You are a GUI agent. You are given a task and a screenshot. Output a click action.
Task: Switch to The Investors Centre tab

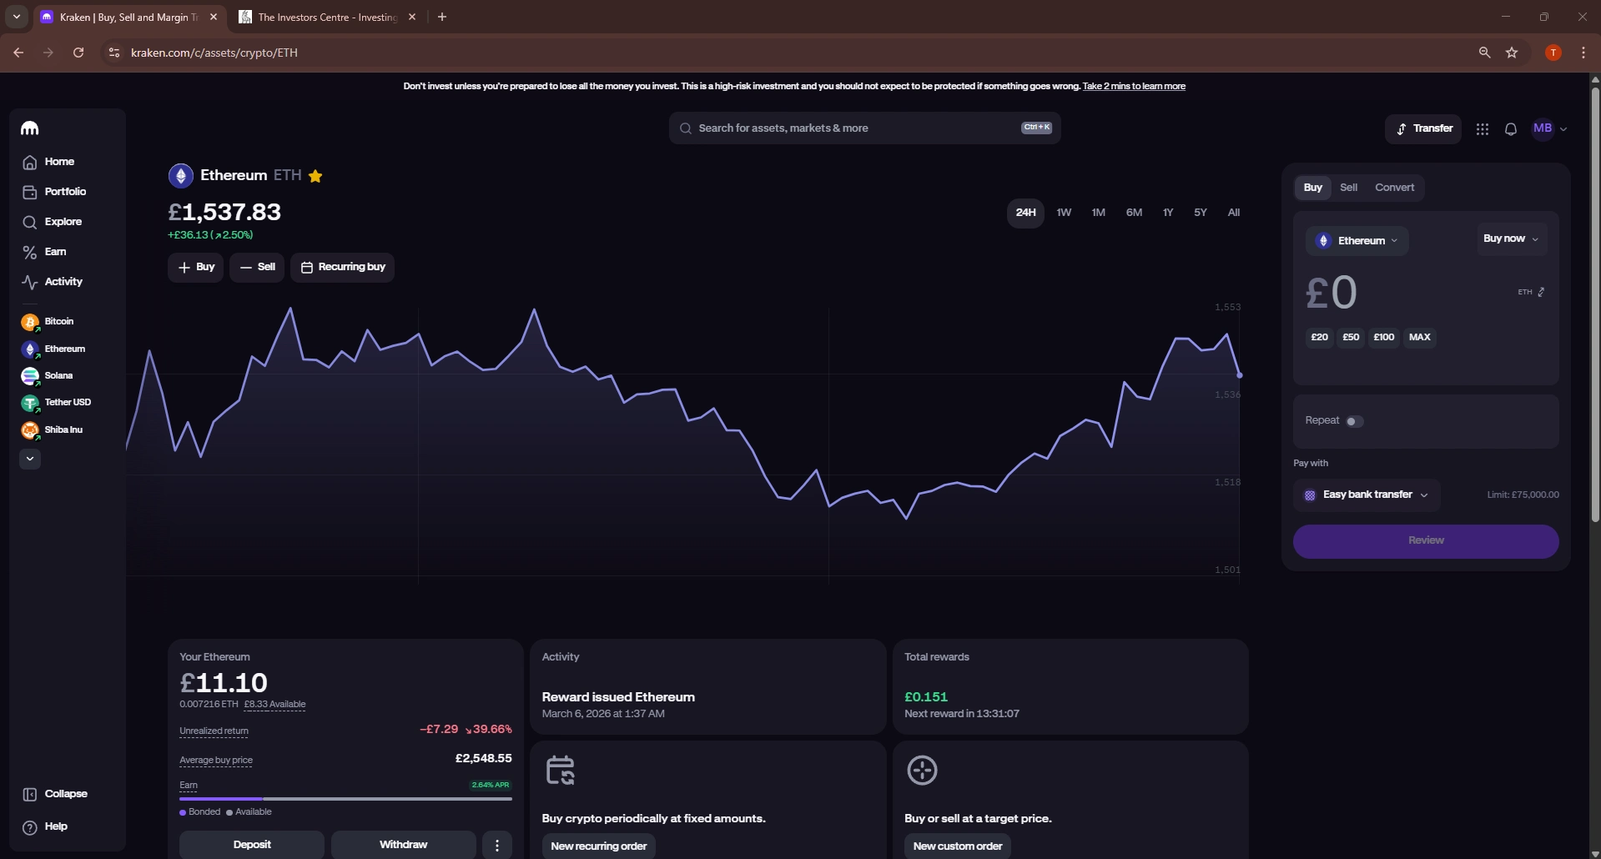(327, 17)
